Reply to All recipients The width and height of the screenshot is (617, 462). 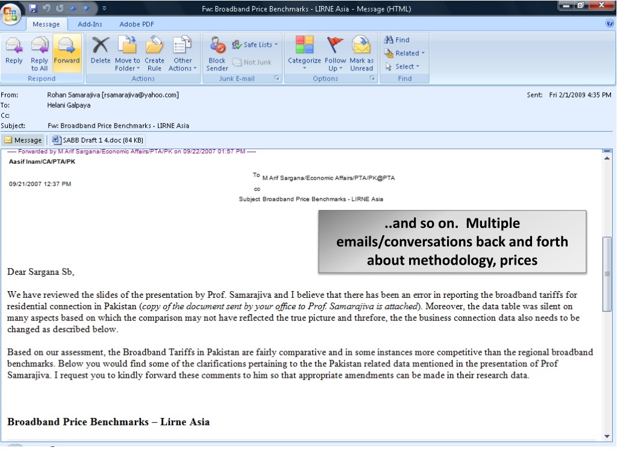[x=39, y=53]
